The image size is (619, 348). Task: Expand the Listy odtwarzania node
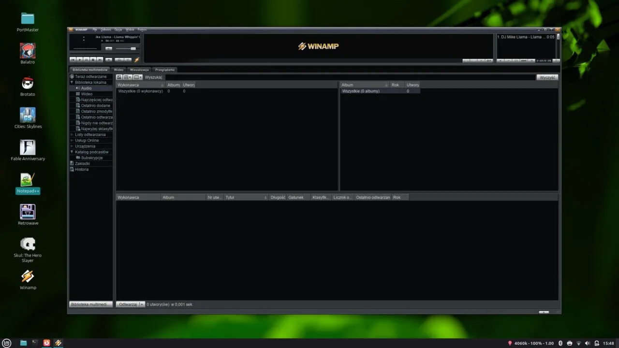(x=72, y=134)
